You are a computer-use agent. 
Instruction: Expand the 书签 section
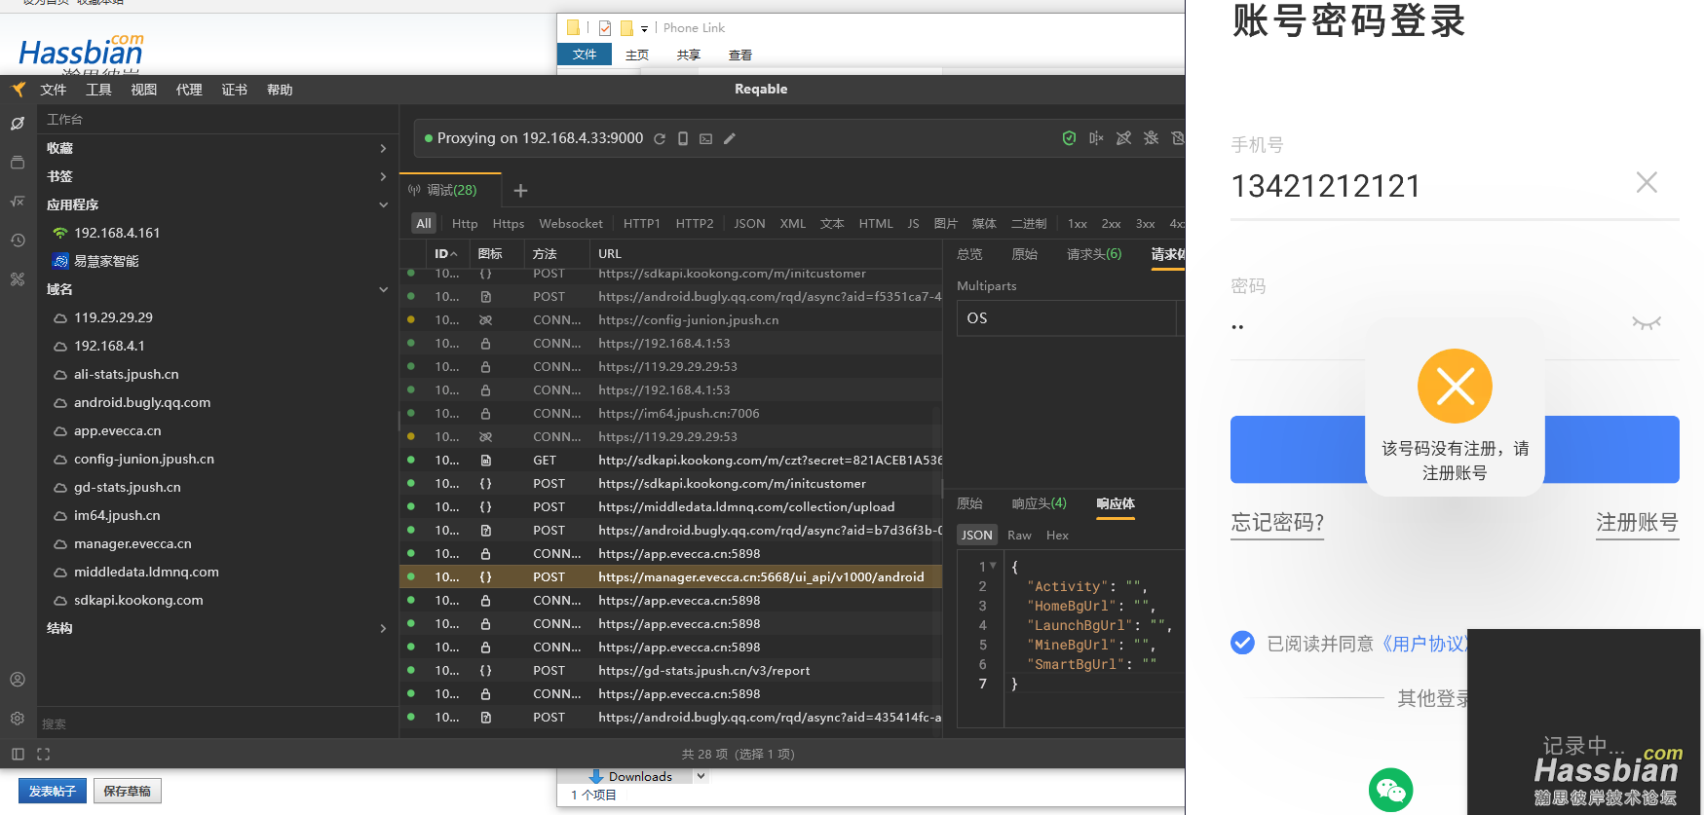point(383,177)
